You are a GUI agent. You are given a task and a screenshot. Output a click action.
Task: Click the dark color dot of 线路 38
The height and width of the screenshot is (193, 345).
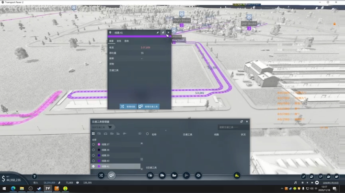(x=99, y=150)
